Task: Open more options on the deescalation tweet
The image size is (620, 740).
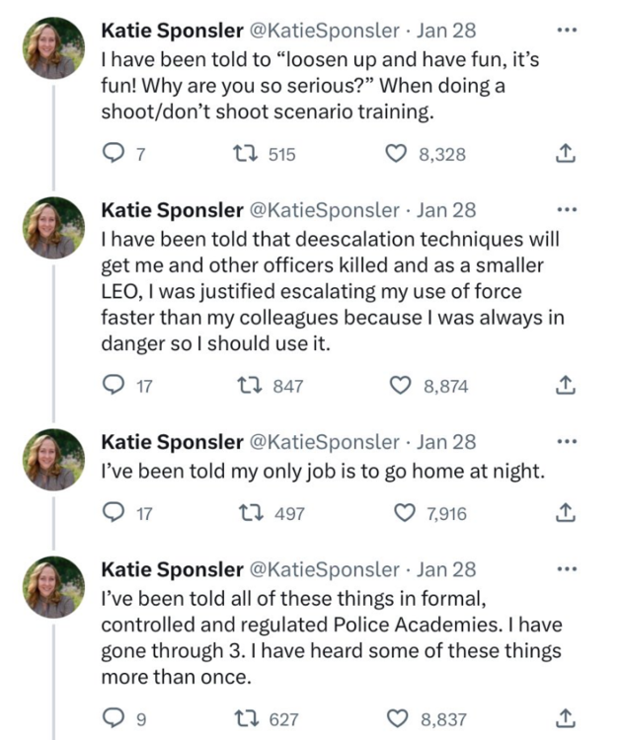Action: [x=566, y=209]
